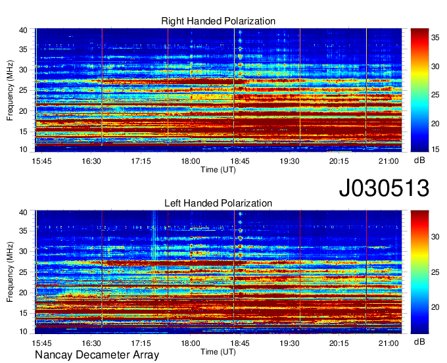This screenshot has height=363, width=447.
Task: Click the '15' frequency tick on top plot
Action: pos(23,132)
